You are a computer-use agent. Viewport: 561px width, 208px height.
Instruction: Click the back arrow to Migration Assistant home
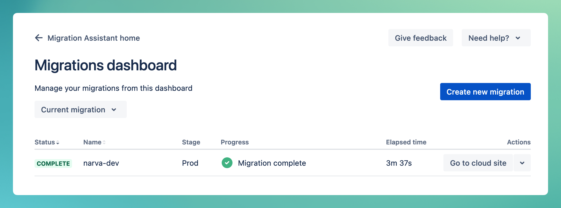click(39, 38)
